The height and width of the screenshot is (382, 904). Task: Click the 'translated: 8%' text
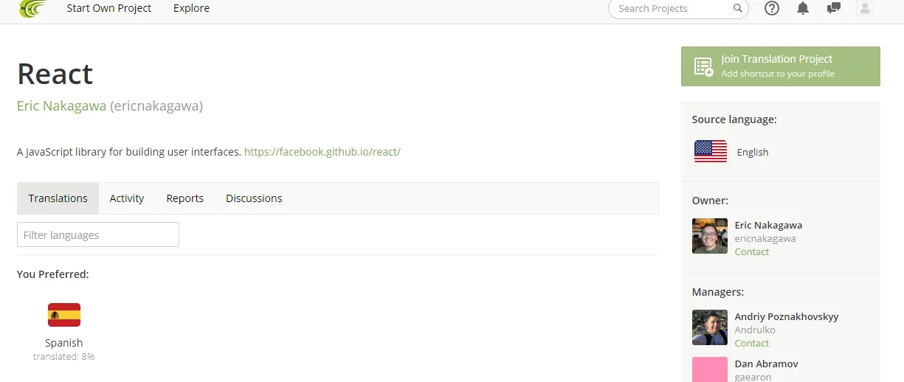64,357
